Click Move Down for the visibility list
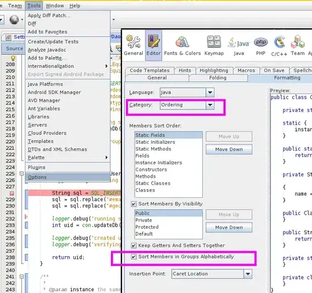Viewport: 312px width, 293px height. 229,227
